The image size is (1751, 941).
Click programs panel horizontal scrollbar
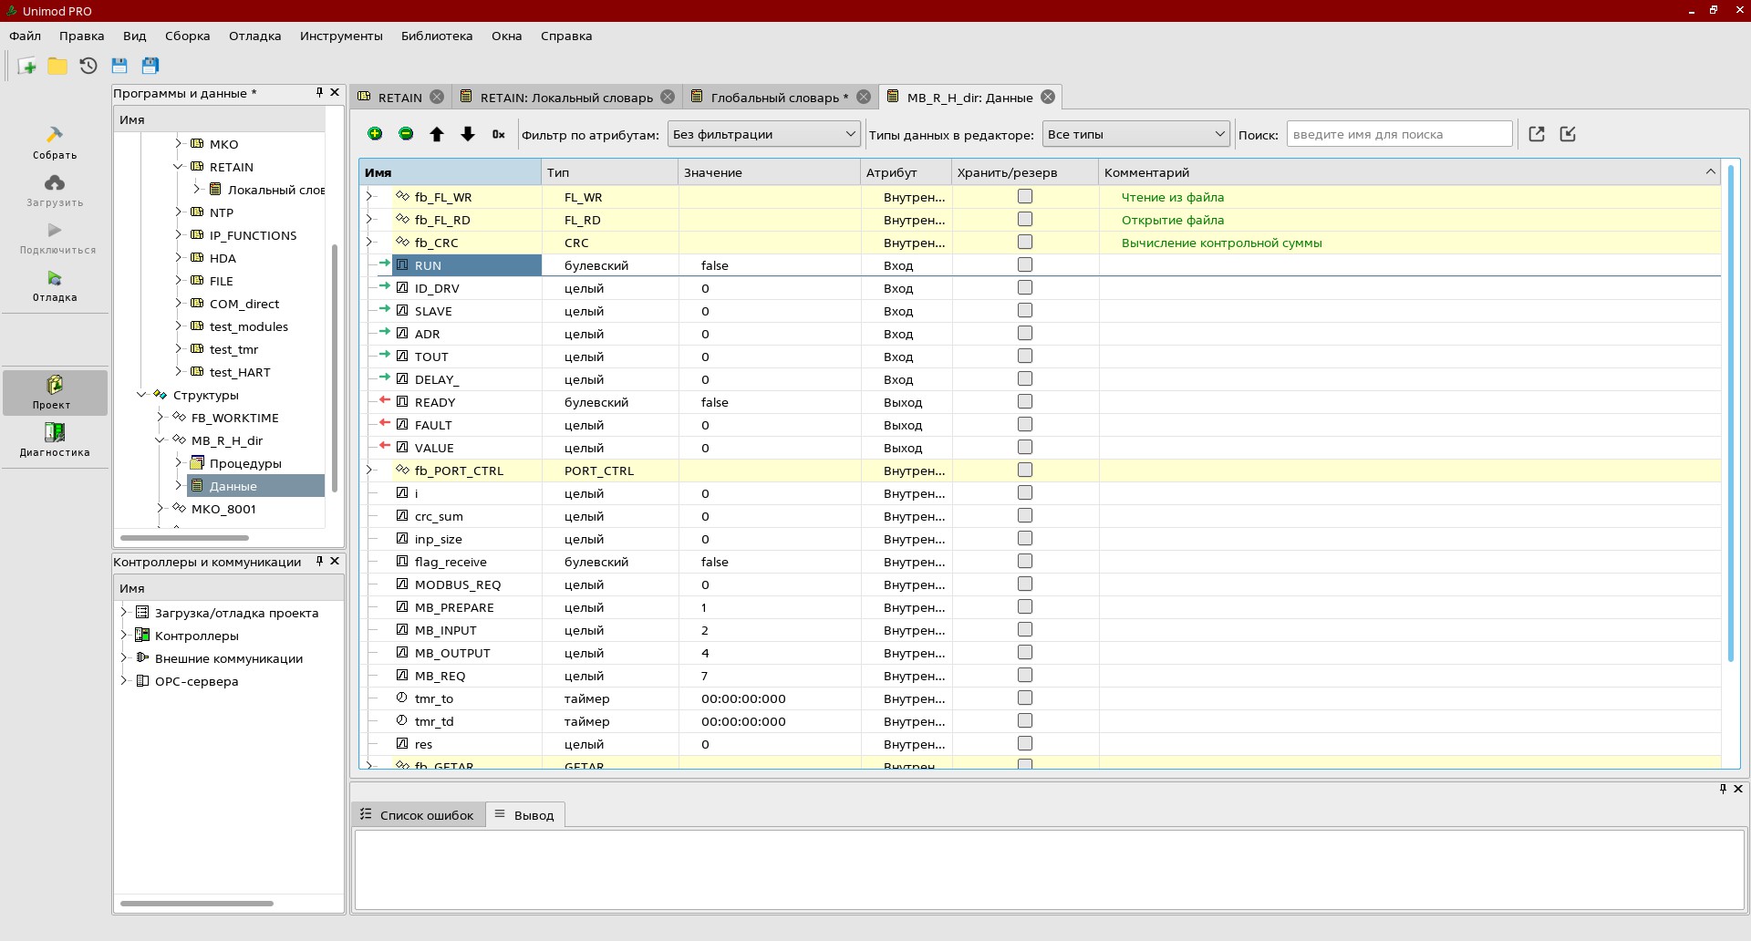tap(184, 538)
